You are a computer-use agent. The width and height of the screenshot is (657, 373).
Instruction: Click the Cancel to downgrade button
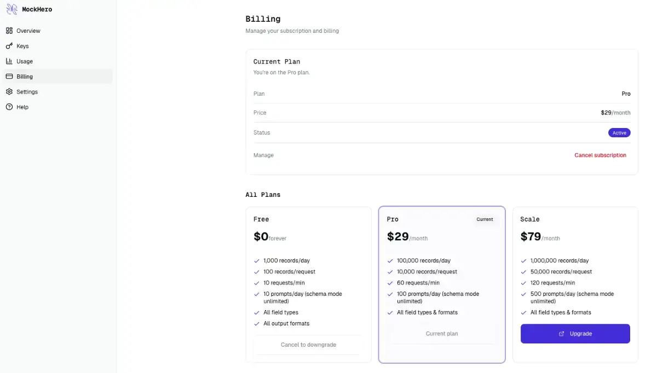(x=308, y=345)
